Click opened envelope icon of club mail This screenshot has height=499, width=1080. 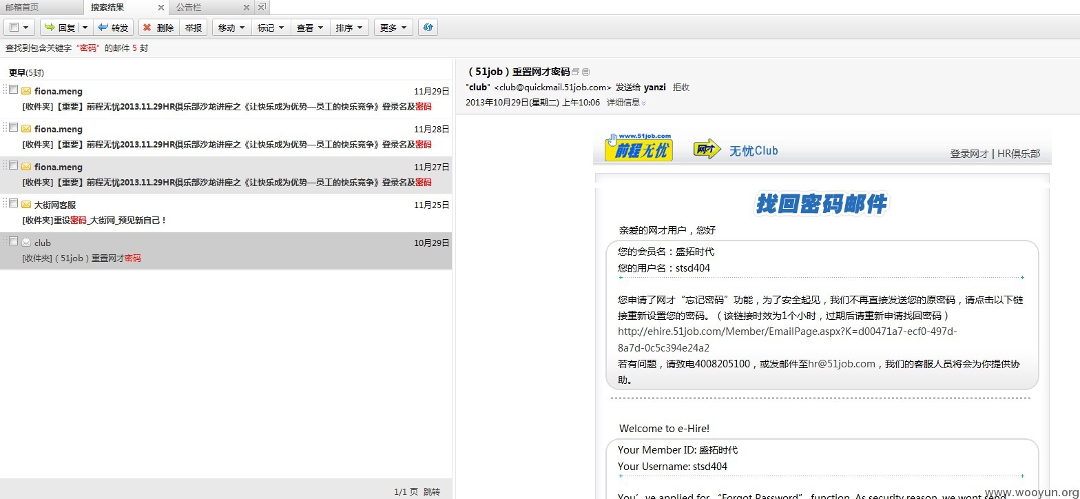[26, 243]
